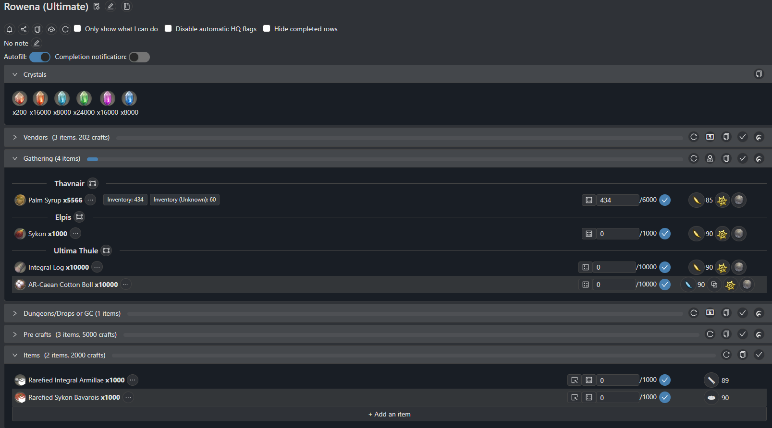The width and height of the screenshot is (772, 428).
Task: Mark the Vendors panel as done with checkmark icon
Action: click(x=743, y=137)
